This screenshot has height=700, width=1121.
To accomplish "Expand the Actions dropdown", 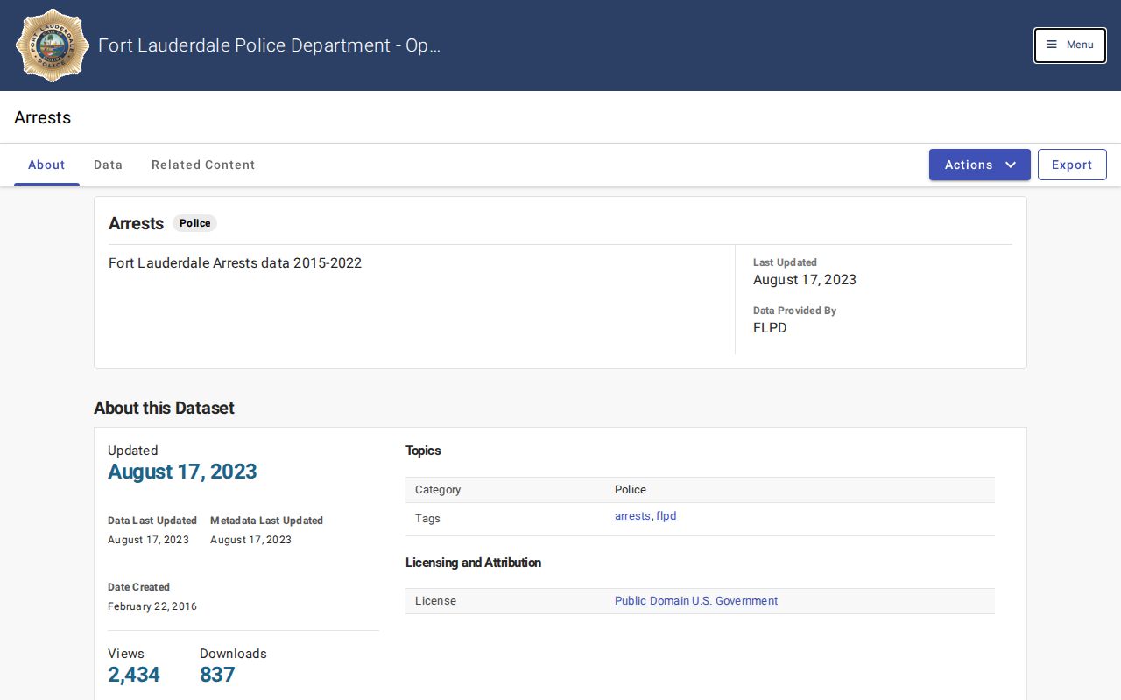I will click(980, 164).
